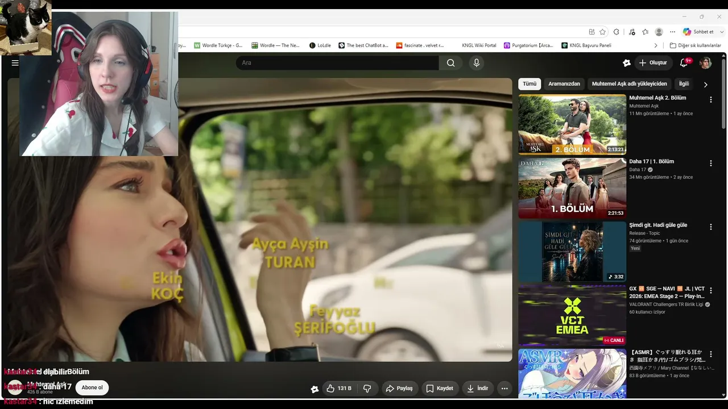Click the İndir download button
728x409 pixels.
click(477, 389)
